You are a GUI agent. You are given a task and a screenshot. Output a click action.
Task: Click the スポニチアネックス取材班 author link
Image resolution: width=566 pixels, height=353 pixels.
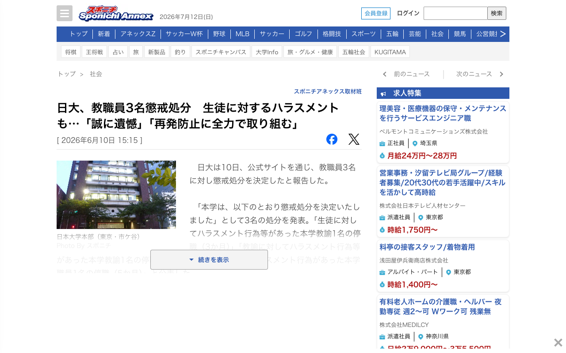tap(328, 91)
